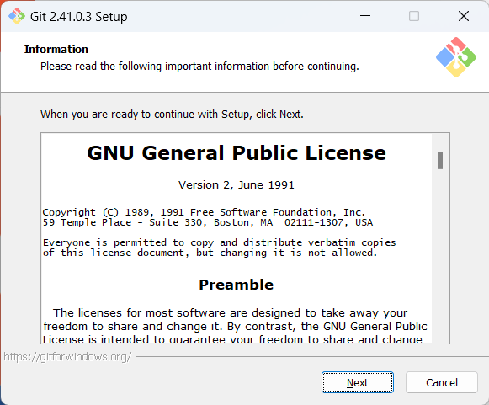Screen dimensions: 489x405
Task: Click the 'licenses for most software' paragraph
Action: tap(235, 327)
